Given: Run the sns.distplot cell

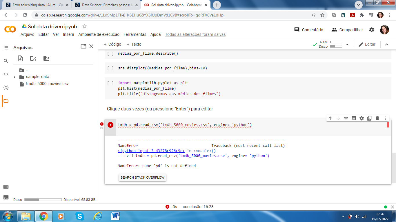Looking at the screenshot, I should click(110, 68).
